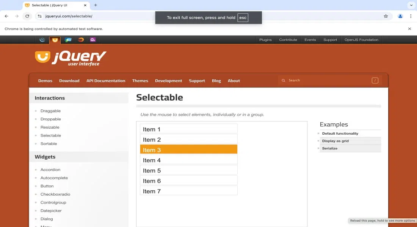This screenshot has width=417, height=227.
Task: Go forward in browser history
Action: [x=17, y=16]
